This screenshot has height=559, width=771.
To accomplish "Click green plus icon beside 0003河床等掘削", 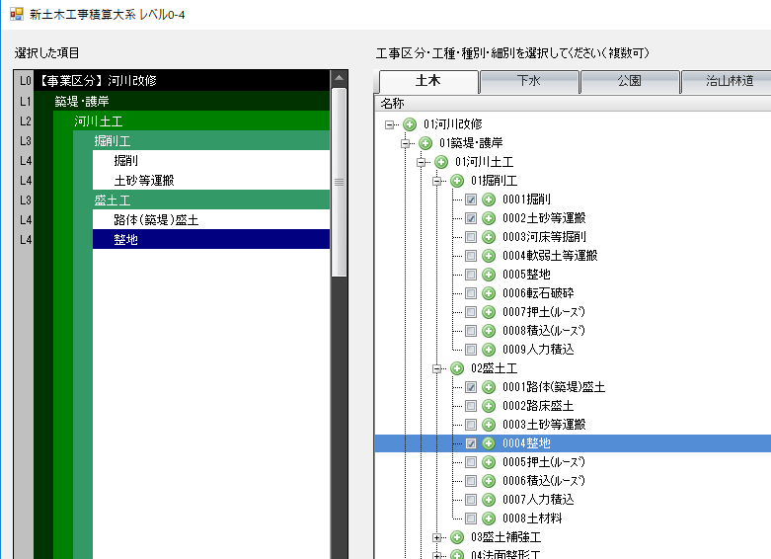I will 489,237.
